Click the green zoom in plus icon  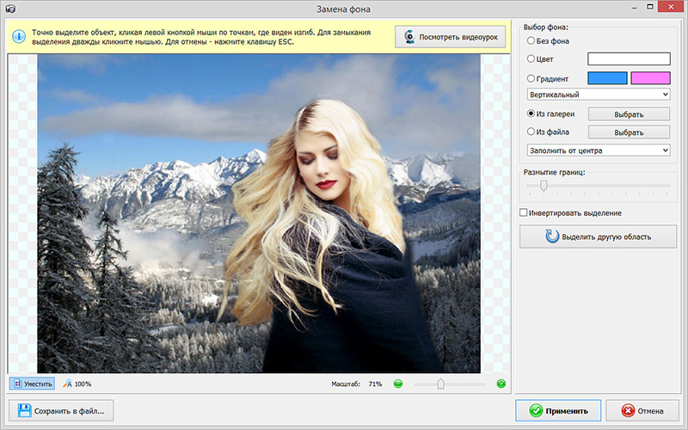(501, 384)
